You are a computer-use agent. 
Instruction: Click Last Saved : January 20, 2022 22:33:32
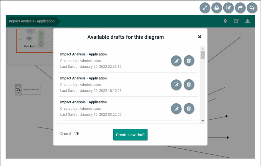pos(91,67)
